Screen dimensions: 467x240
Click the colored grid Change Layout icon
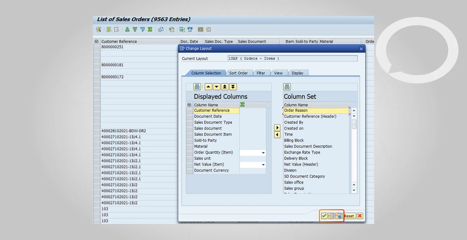[201, 29]
